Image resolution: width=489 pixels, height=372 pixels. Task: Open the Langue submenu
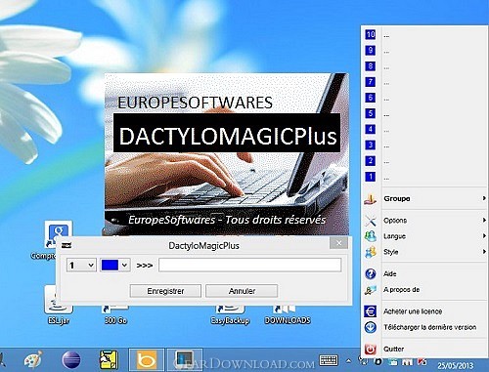pyautogui.click(x=423, y=236)
